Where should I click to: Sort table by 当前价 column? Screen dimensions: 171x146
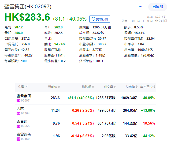coord(54,87)
